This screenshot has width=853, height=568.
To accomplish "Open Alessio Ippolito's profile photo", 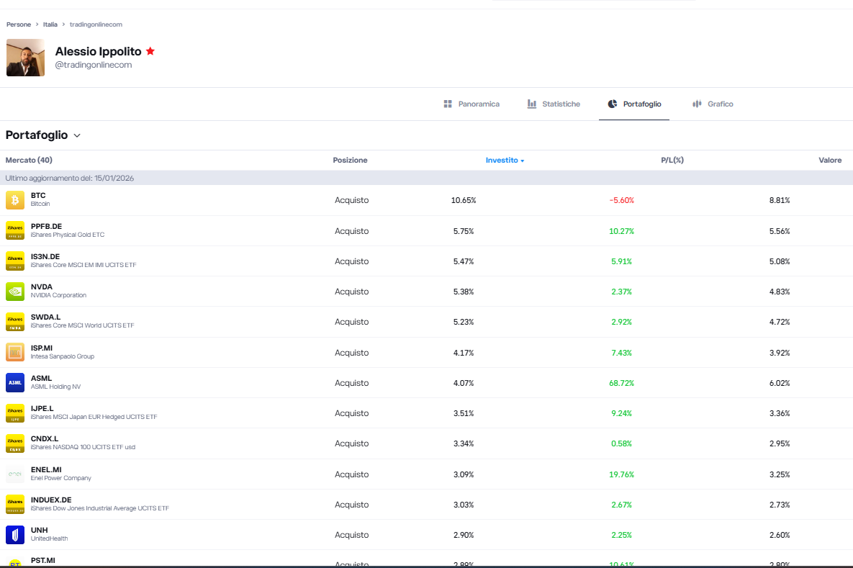I will pyautogui.click(x=25, y=58).
